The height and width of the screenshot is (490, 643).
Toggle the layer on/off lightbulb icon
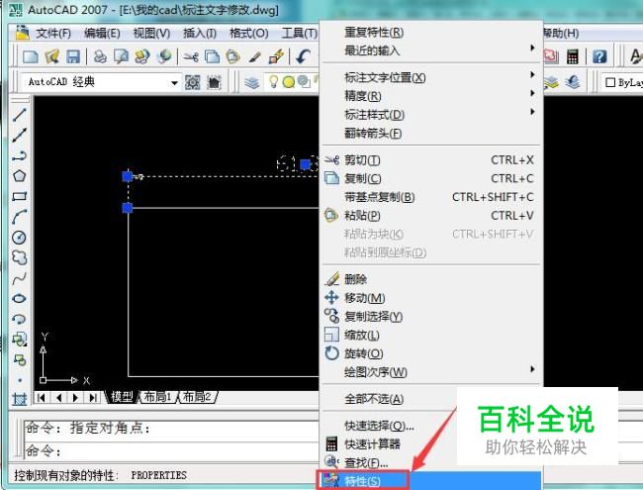point(273,81)
